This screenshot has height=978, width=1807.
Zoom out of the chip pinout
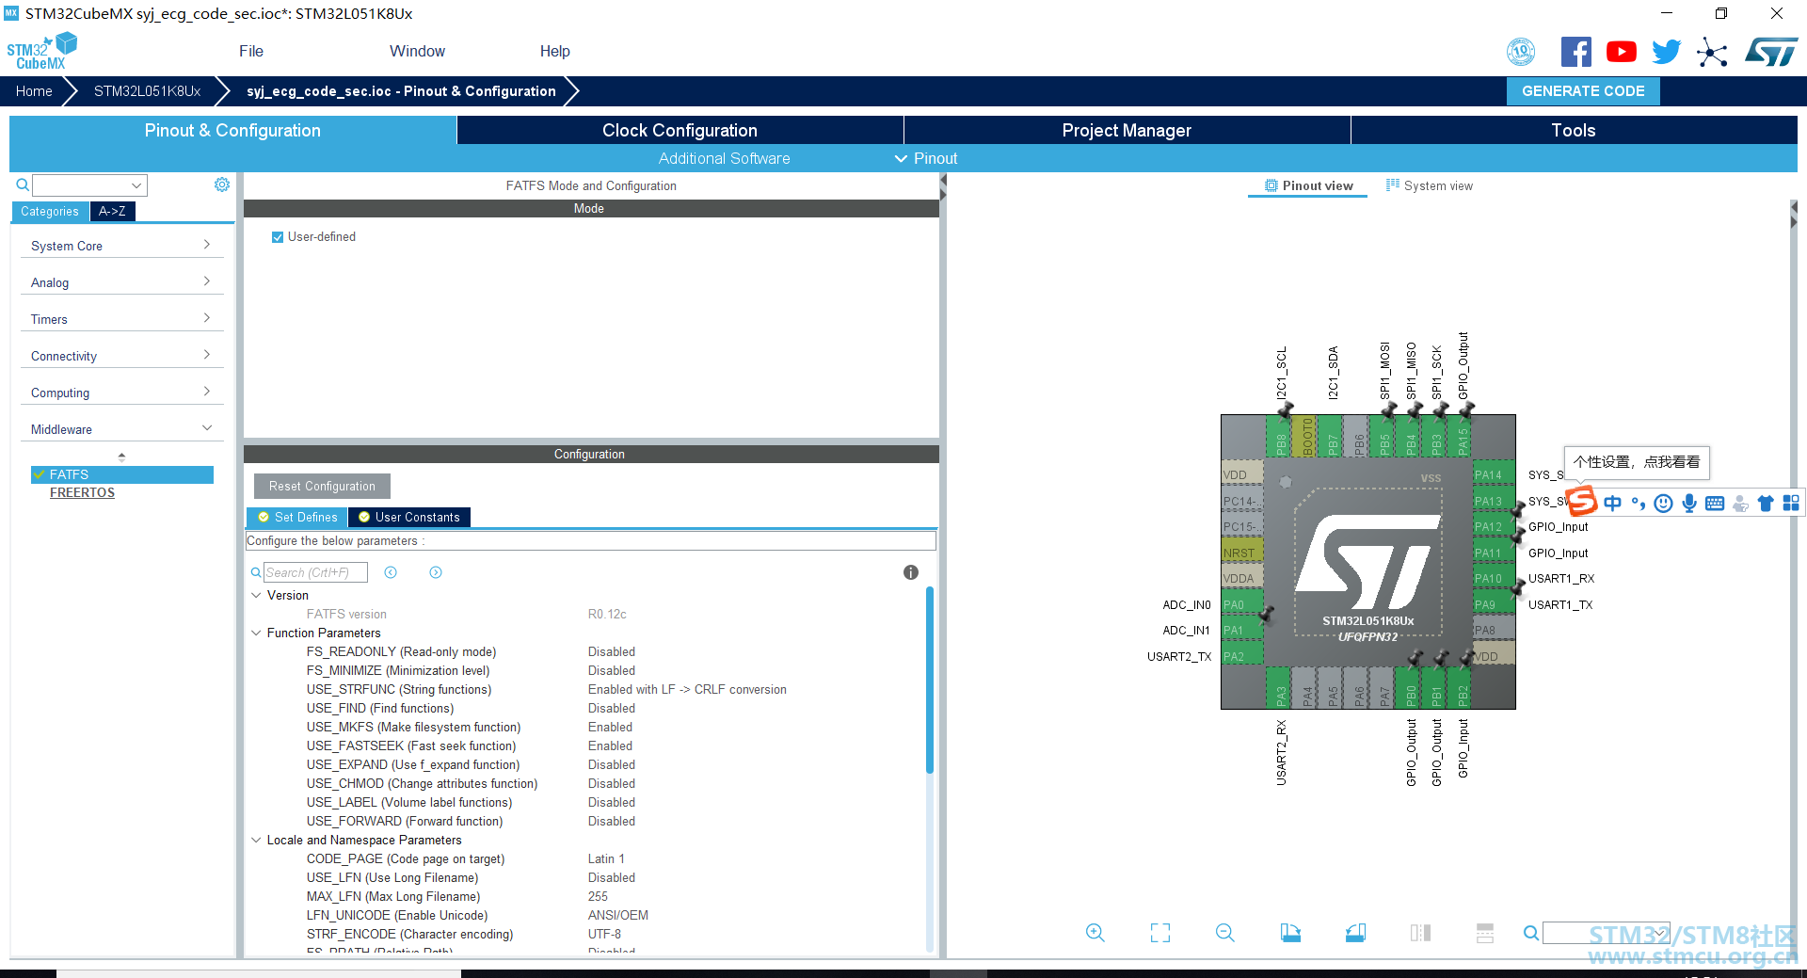[1224, 933]
